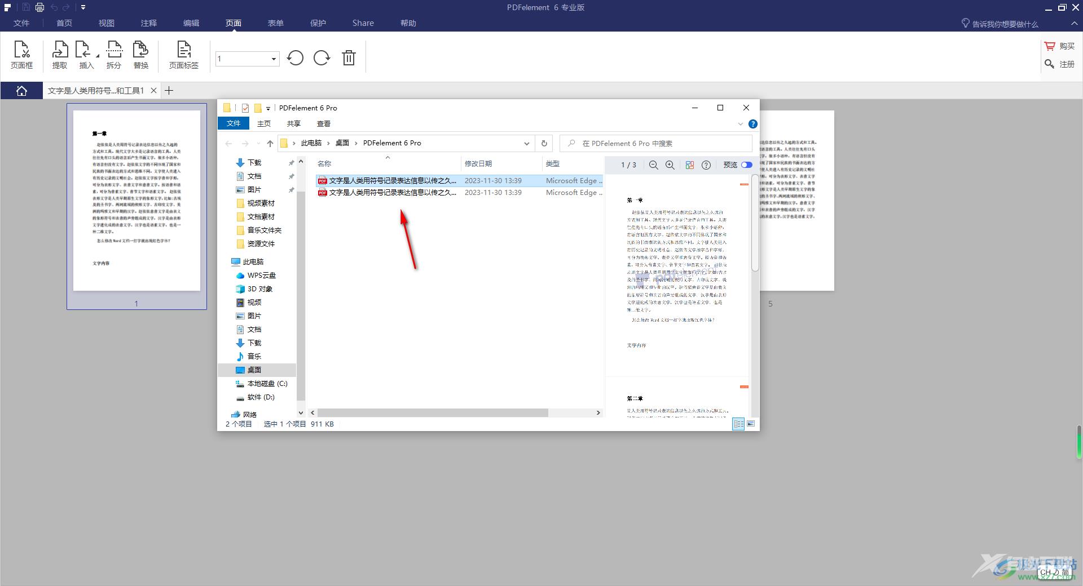Close the 文字是人类用符号 document tab
The height and width of the screenshot is (586, 1083).
(153, 90)
